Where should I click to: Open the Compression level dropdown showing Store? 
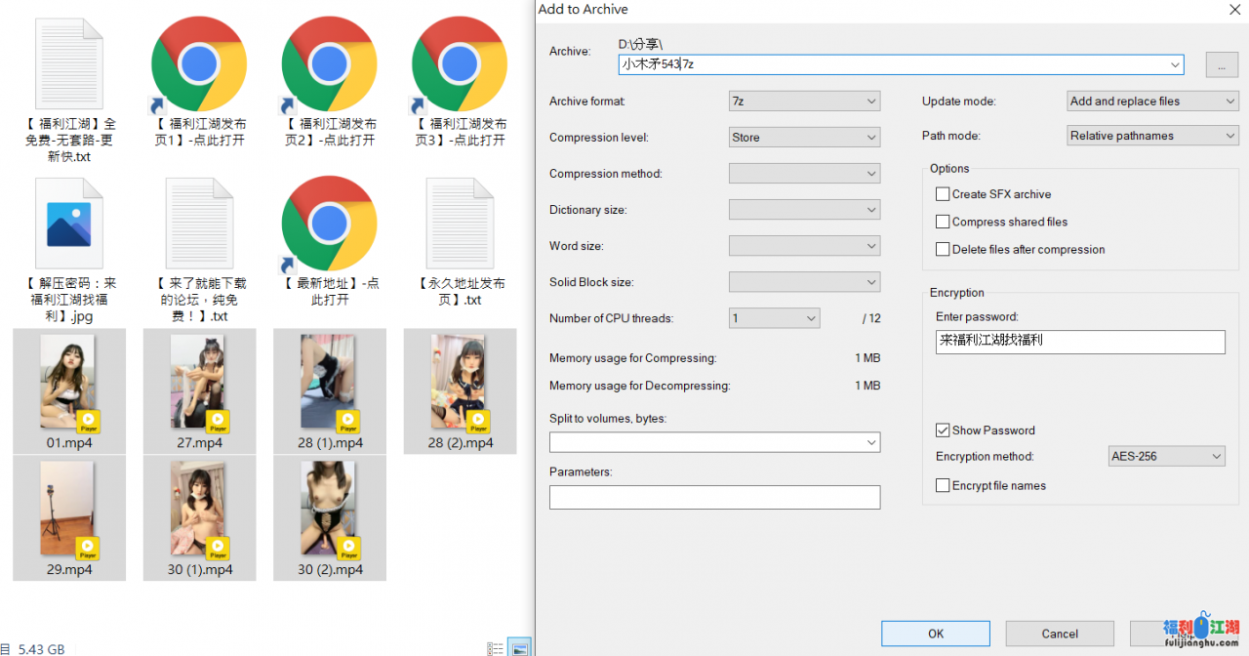point(804,138)
